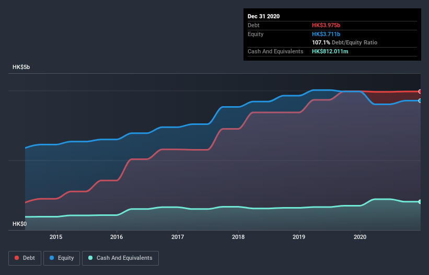Click the HK$0 y-axis label
Screen dimensions: 429x275
point(20,224)
